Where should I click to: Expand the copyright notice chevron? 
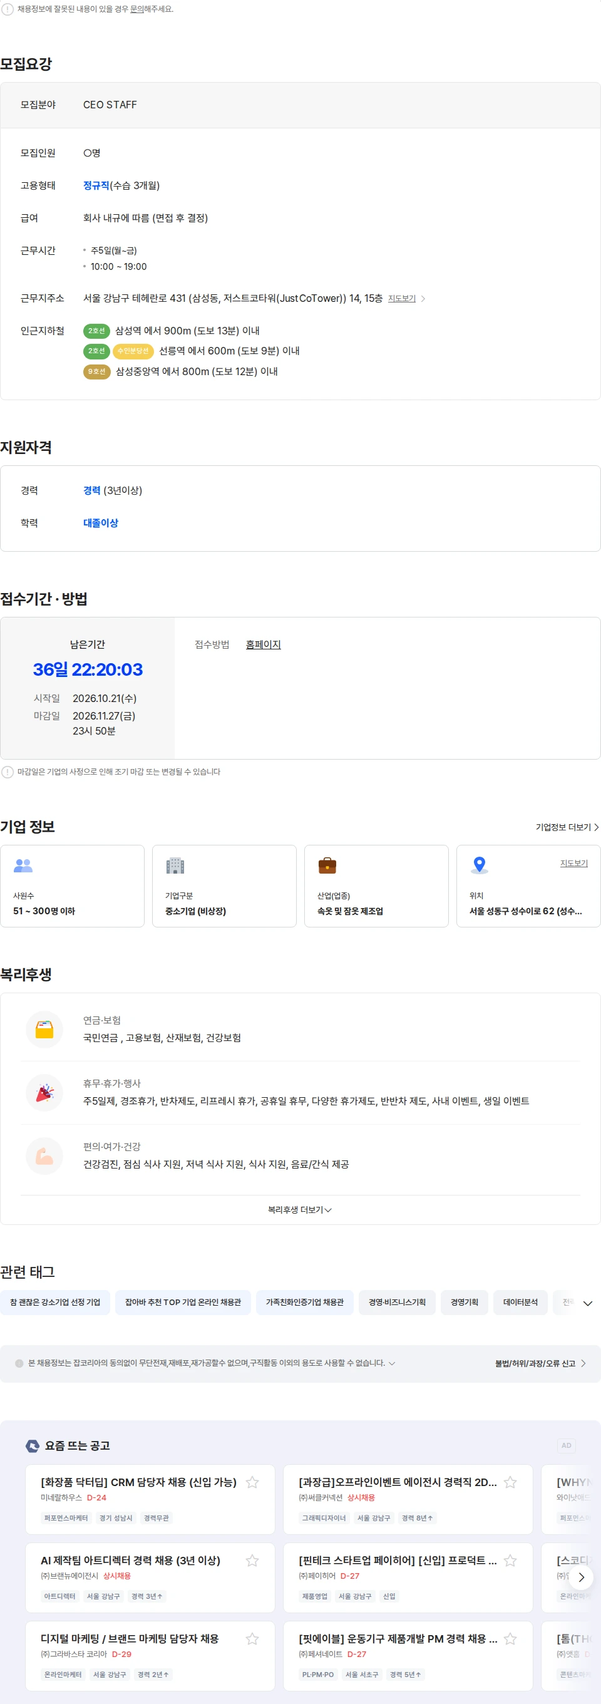[392, 1363]
